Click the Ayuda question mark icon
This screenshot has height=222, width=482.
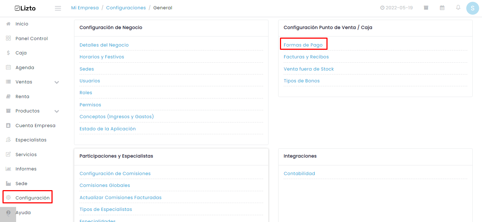(9, 212)
